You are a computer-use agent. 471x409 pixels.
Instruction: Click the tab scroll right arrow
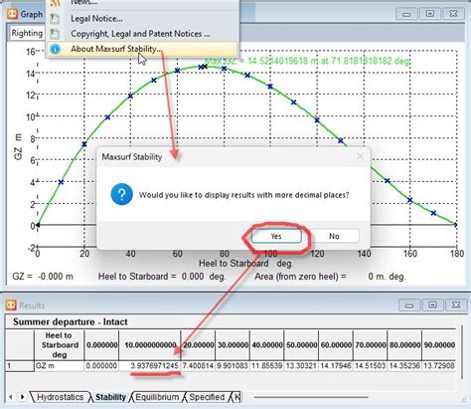pyautogui.click(x=22, y=397)
